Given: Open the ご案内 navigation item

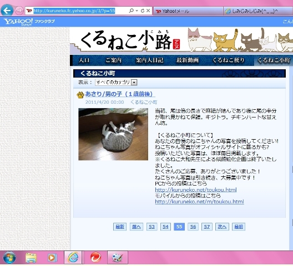Looking at the screenshot, I should pos(113,60).
